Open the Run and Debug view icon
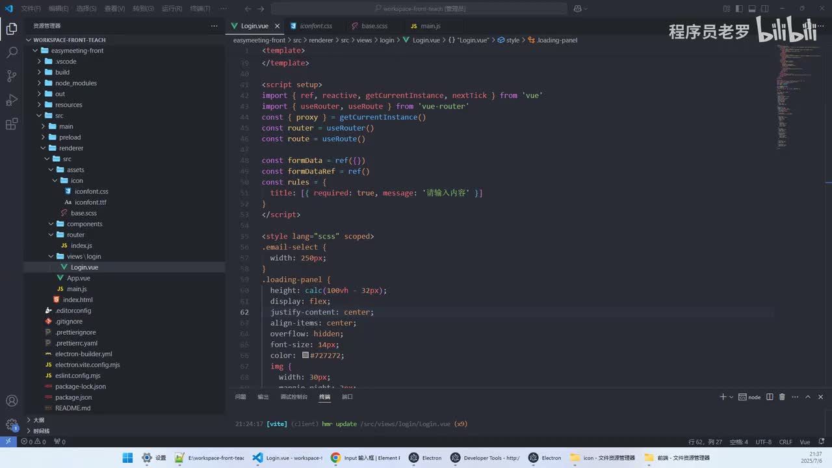This screenshot has height=468, width=832. pos(12,99)
